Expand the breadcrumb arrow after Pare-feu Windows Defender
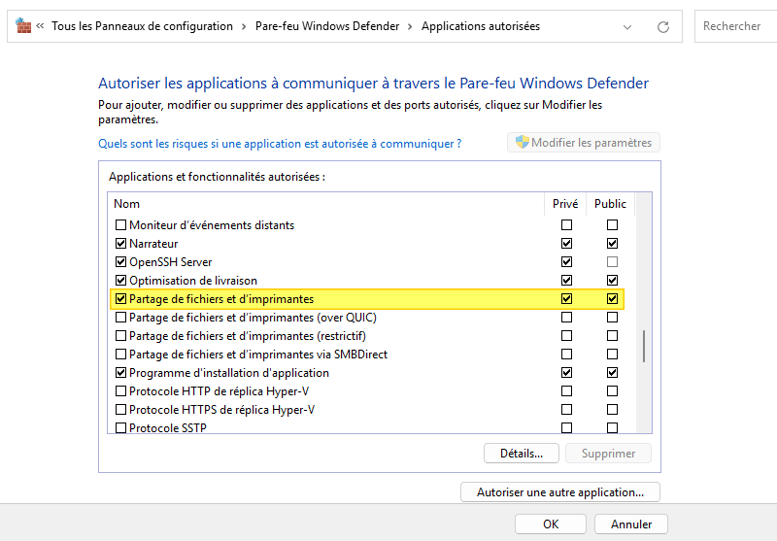777x541 pixels. 410,27
